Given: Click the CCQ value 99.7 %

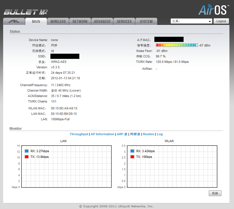Looking at the screenshot, I should (161, 56).
